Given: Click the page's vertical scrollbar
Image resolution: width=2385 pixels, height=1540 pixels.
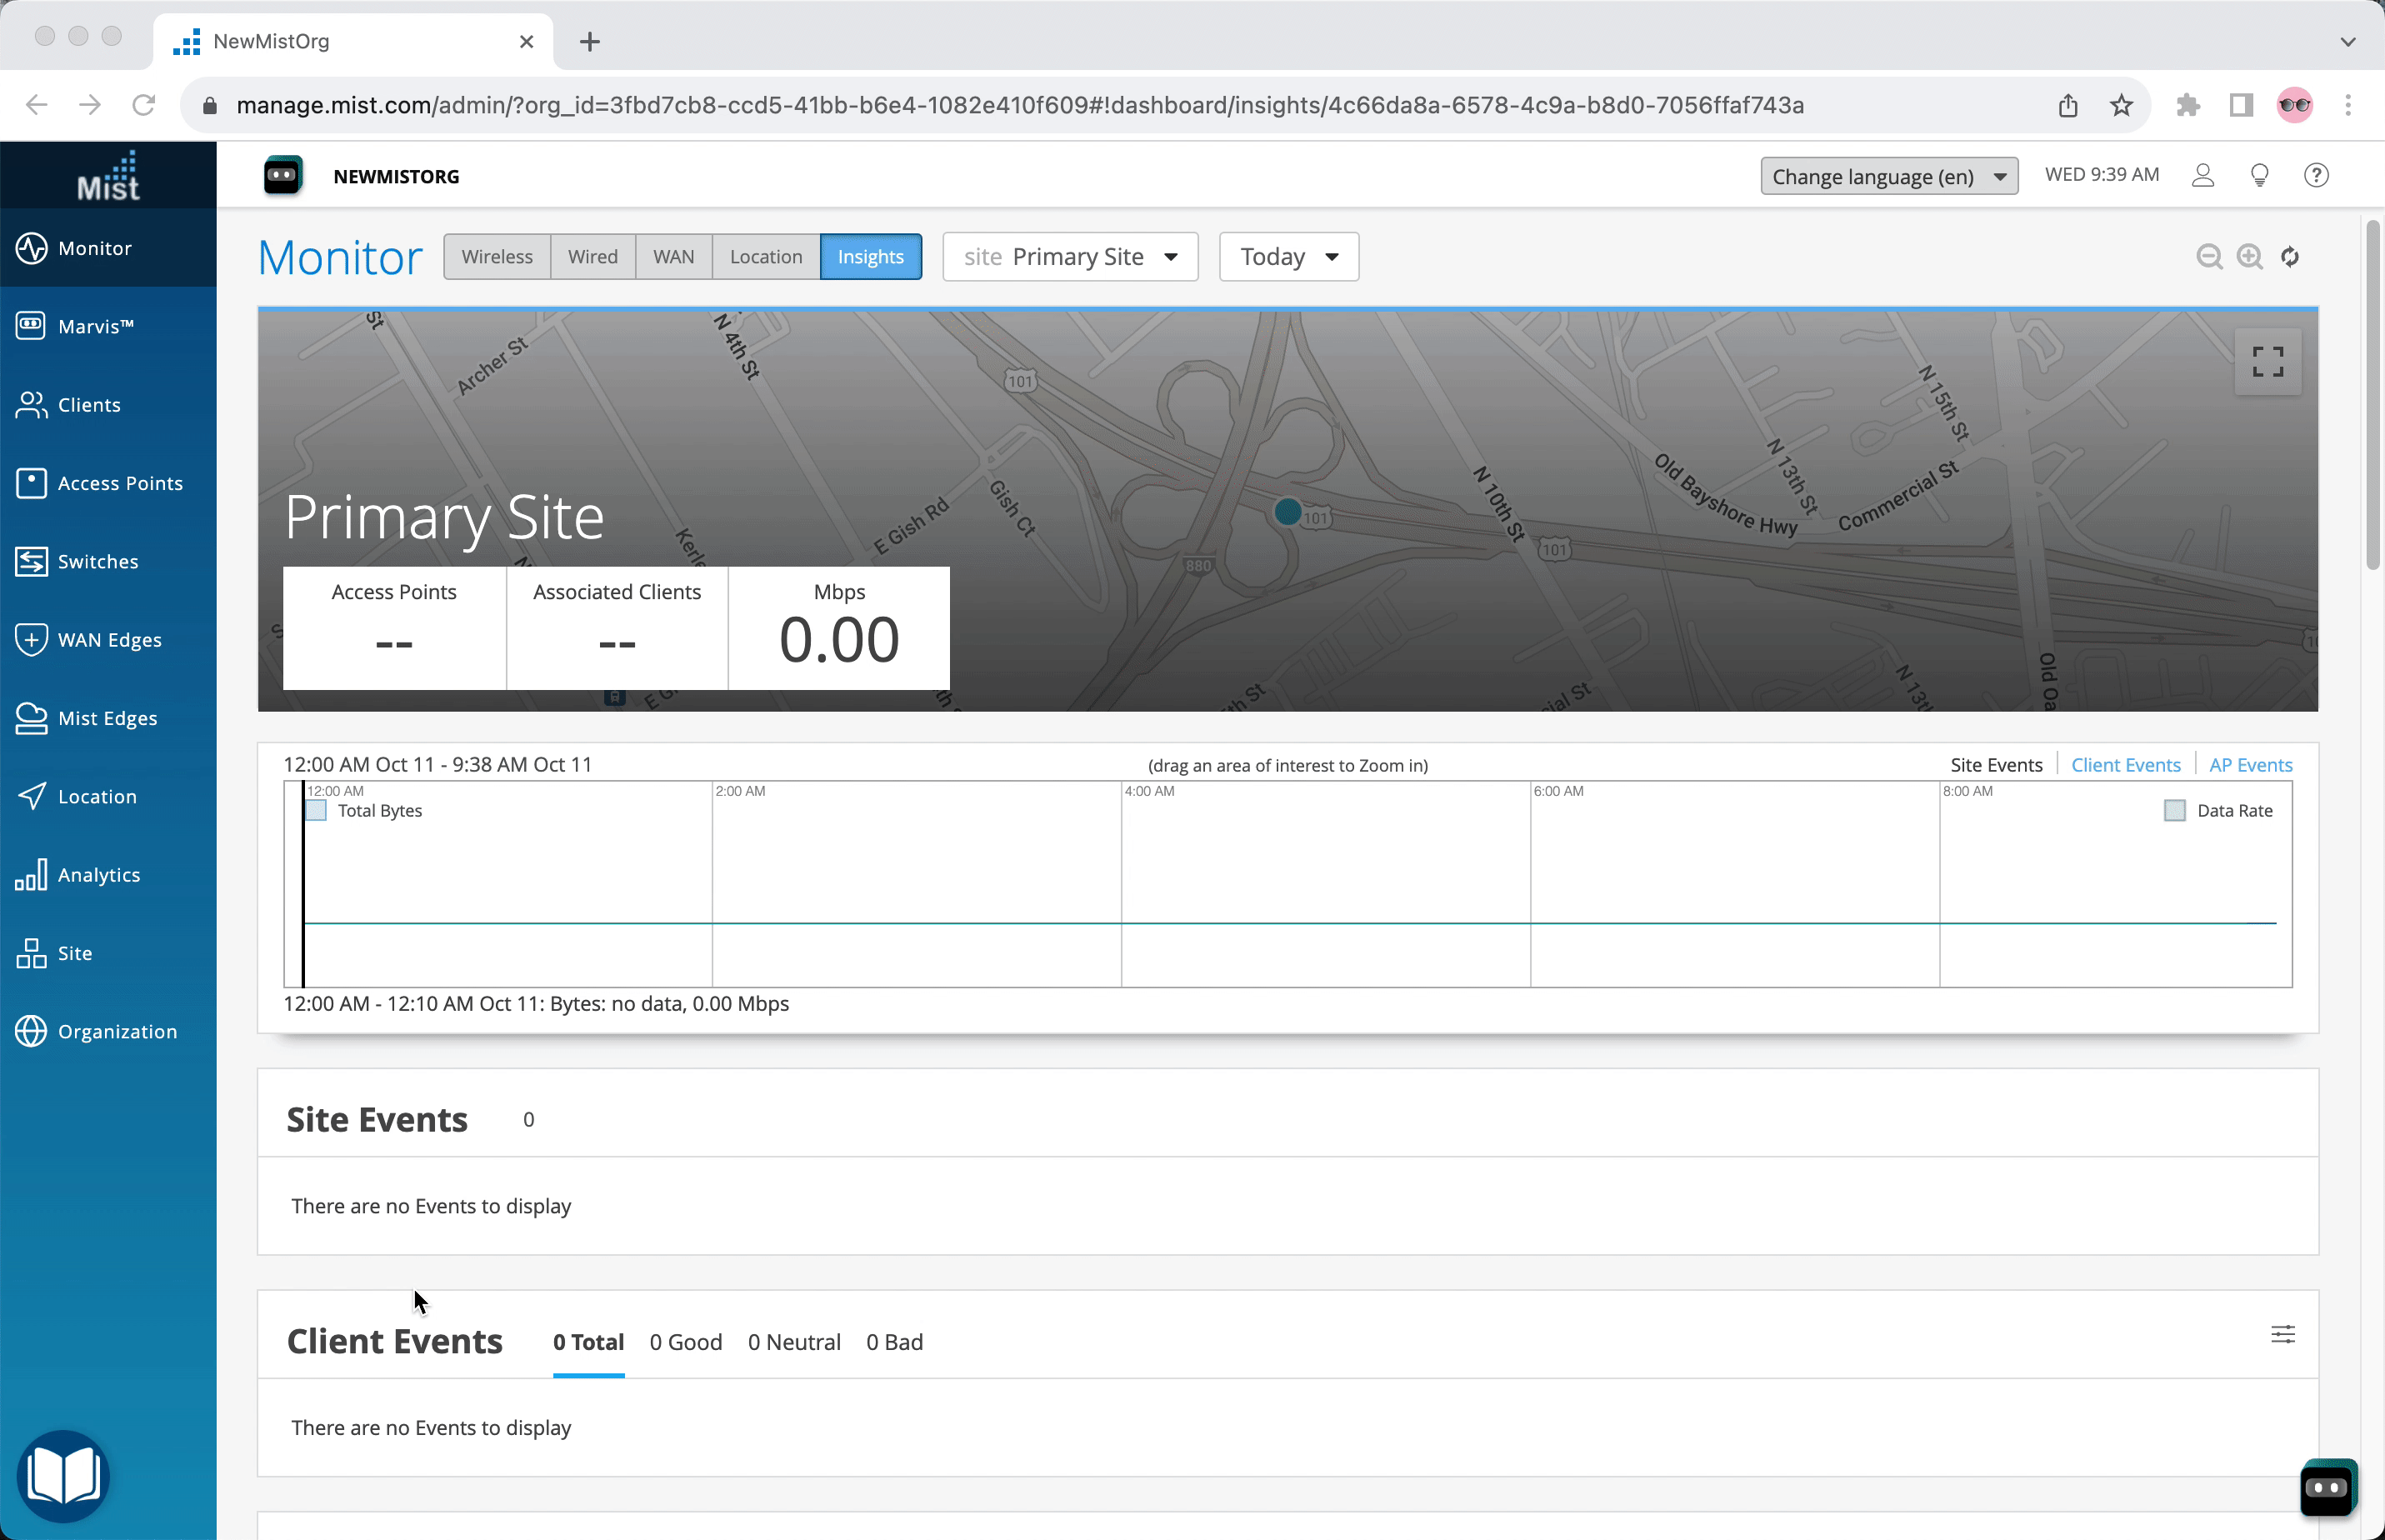Looking at the screenshot, I should click(2372, 394).
